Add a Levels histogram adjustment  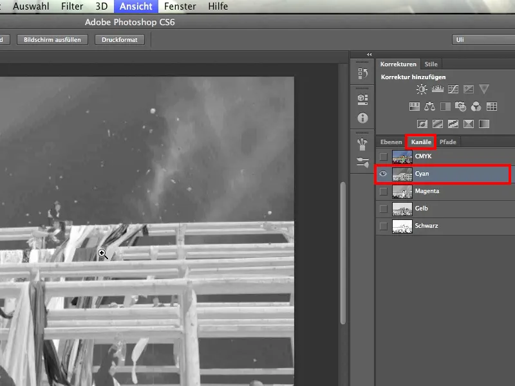tap(438, 89)
